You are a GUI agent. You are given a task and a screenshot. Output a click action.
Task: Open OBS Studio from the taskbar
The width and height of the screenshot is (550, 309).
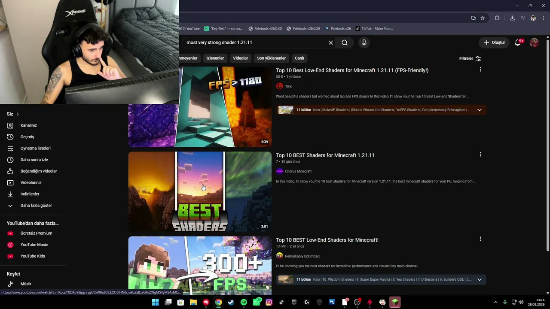coord(357,302)
